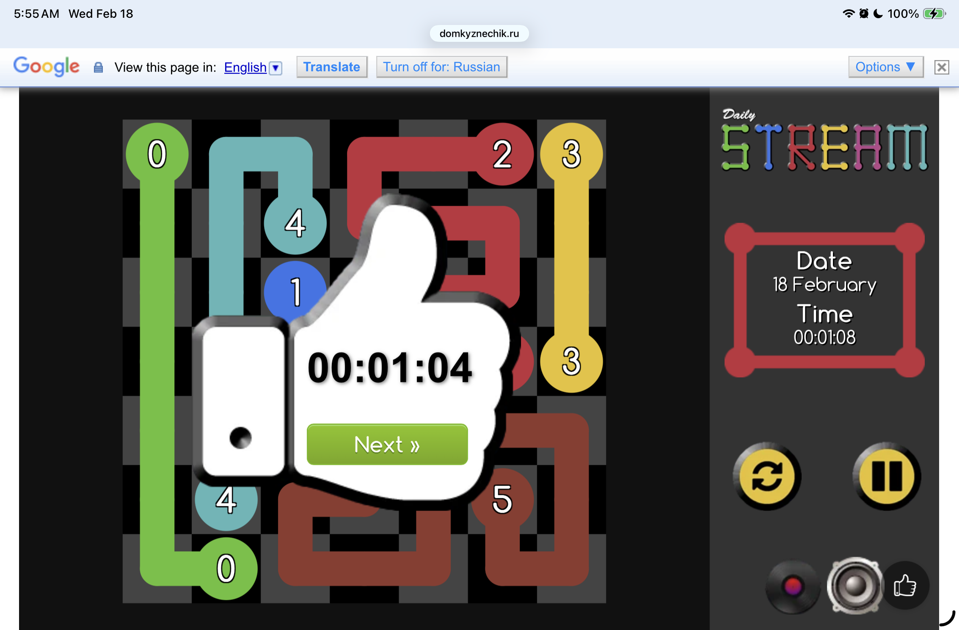Tap the domkyznechik.ru address pill
The height and width of the screenshot is (630, 959).
(479, 33)
